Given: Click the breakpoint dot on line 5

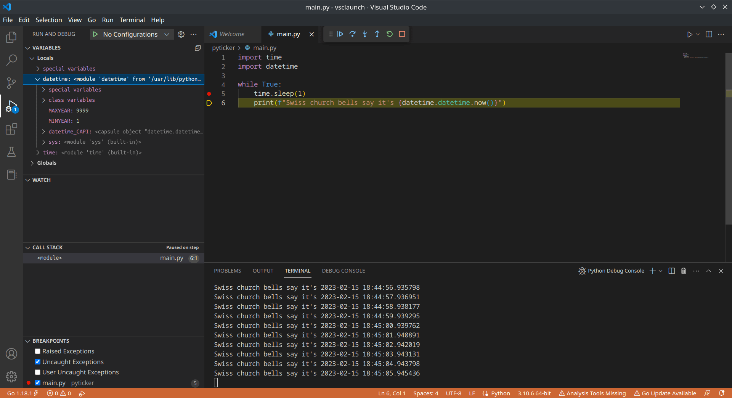Looking at the screenshot, I should (x=209, y=94).
